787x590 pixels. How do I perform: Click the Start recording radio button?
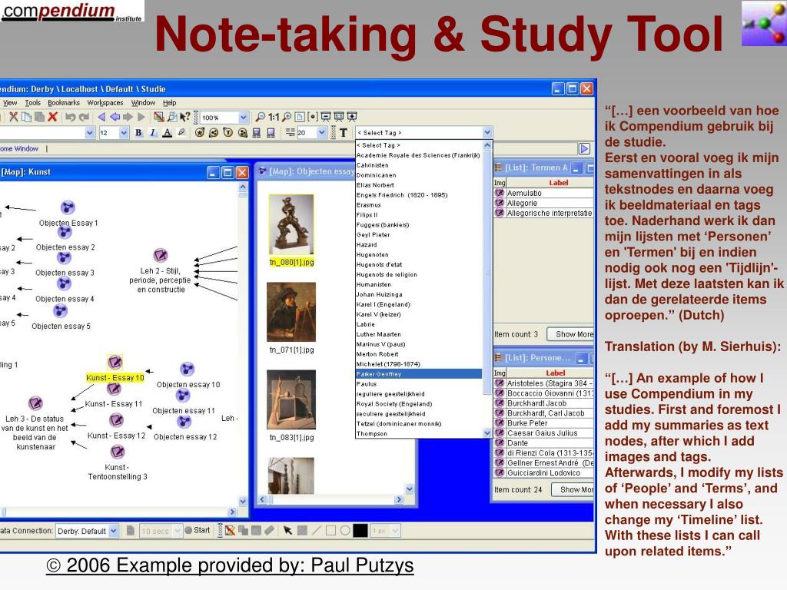[189, 530]
